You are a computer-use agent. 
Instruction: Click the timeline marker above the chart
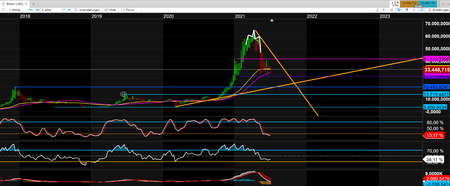point(272,20)
